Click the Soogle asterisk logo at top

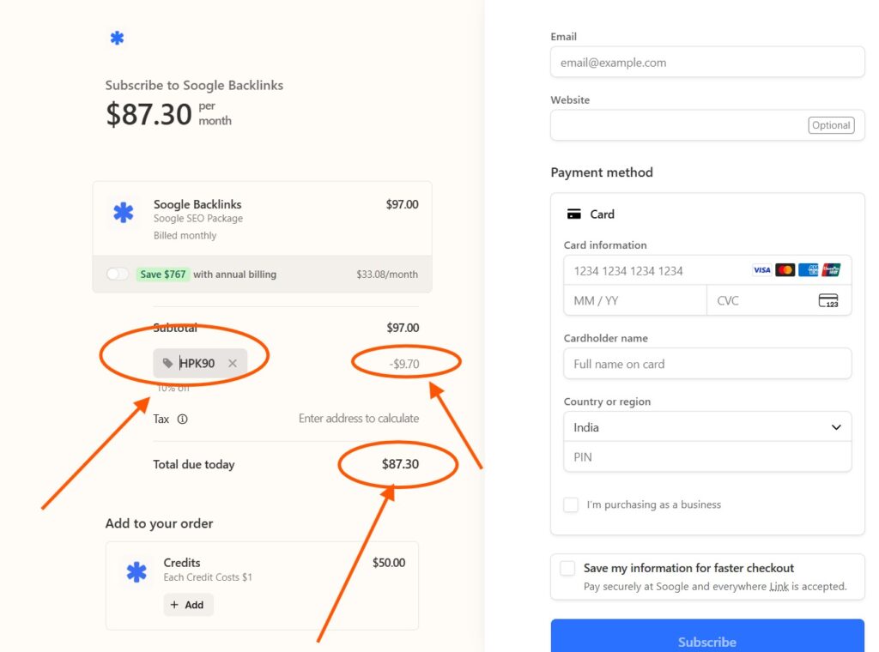117,38
